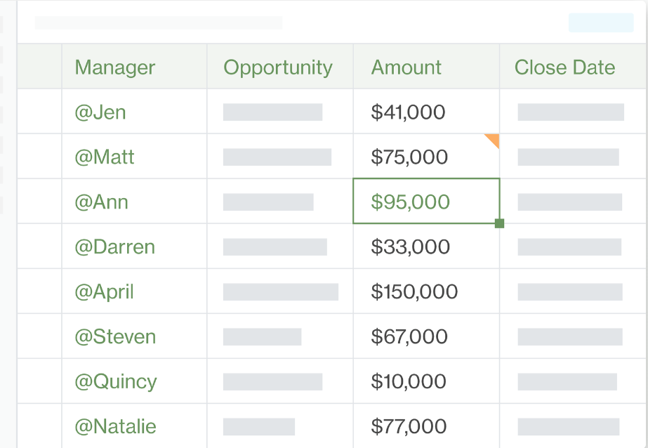The height and width of the screenshot is (448, 648).
Task: Select the @Natalie mention
Action: [x=115, y=427]
